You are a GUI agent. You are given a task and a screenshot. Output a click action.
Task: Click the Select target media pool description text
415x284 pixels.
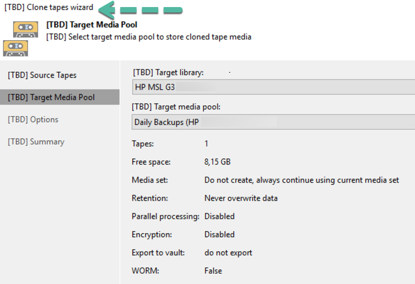149,37
